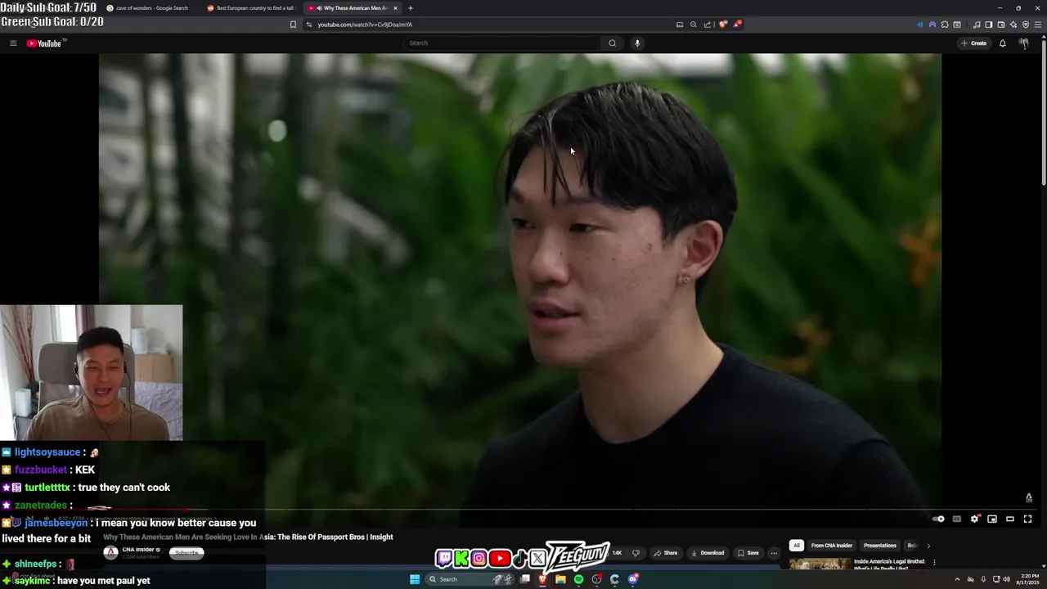Go to YouTube home via logo
1047x589 pixels.
tap(45, 43)
